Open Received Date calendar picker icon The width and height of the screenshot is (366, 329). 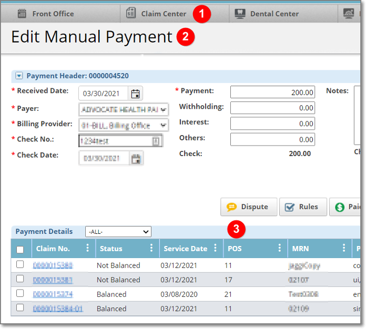[x=136, y=94]
